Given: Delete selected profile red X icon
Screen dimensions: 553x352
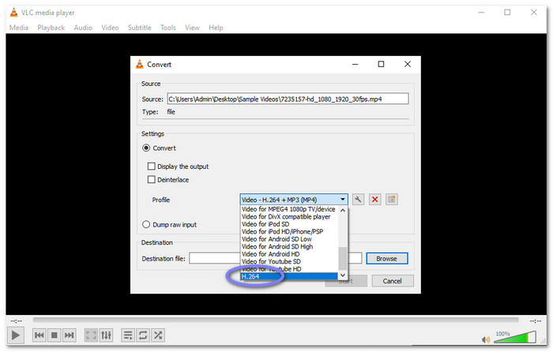Looking at the screenshot, I should 375,200.
